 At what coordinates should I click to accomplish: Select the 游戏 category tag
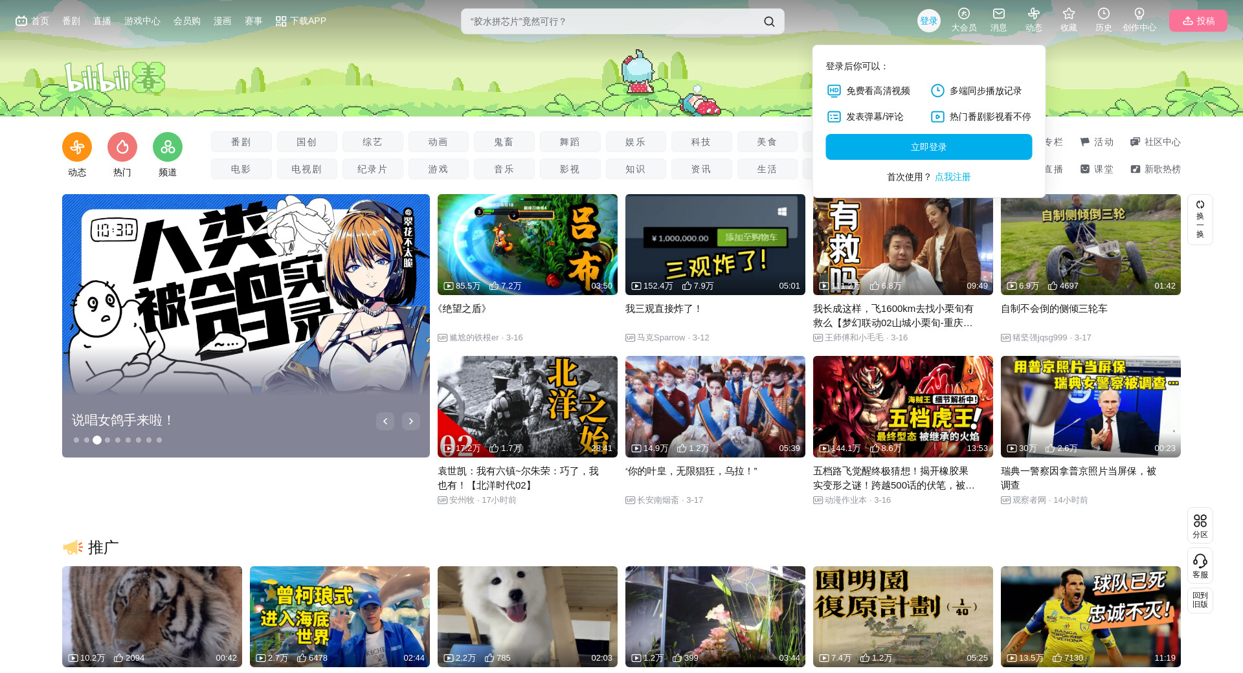(x=438, y=169)
